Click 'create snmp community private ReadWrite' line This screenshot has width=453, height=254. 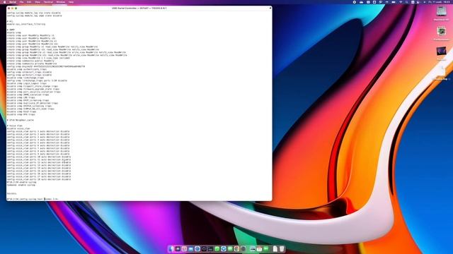32,64
